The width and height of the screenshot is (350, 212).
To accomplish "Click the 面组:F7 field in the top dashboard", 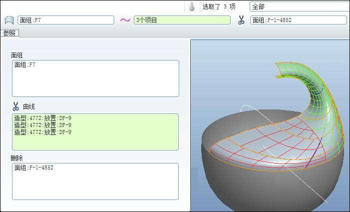I will 66,20.
